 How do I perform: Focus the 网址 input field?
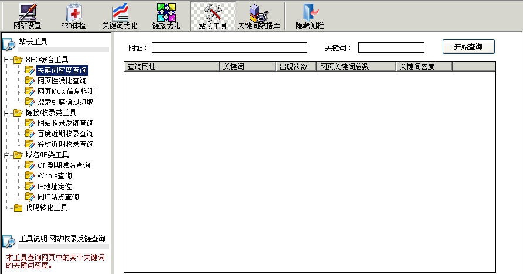(x=229, y=48)
